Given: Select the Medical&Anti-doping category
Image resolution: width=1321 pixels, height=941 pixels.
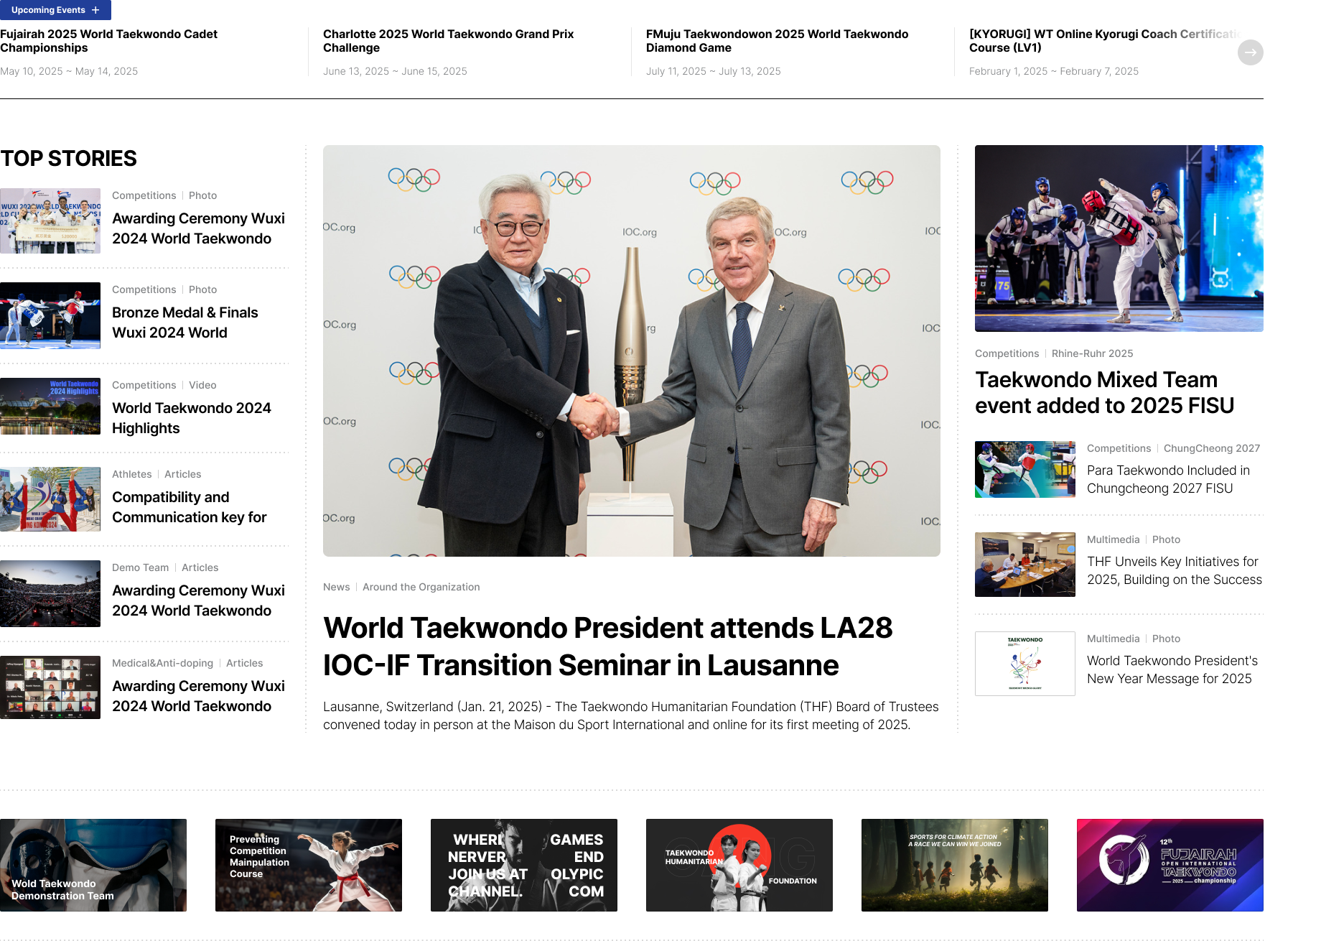Looking at the screenshot, I should (162, 663).
